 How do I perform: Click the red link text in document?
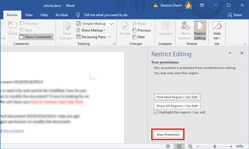click(57, 102)
